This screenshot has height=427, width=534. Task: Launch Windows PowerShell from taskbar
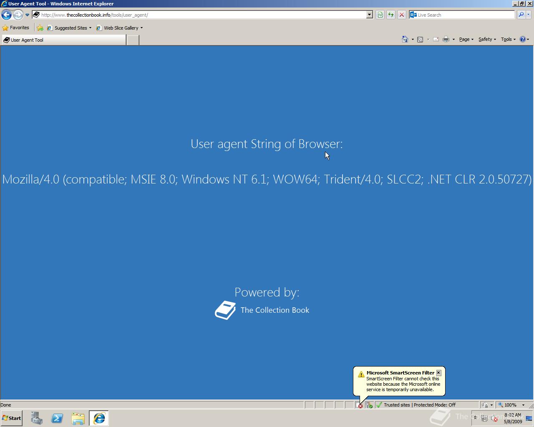click(x=57, y=418)
